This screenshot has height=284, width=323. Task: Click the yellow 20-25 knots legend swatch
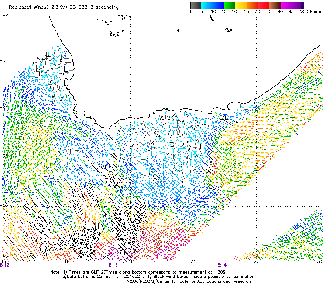241,5
